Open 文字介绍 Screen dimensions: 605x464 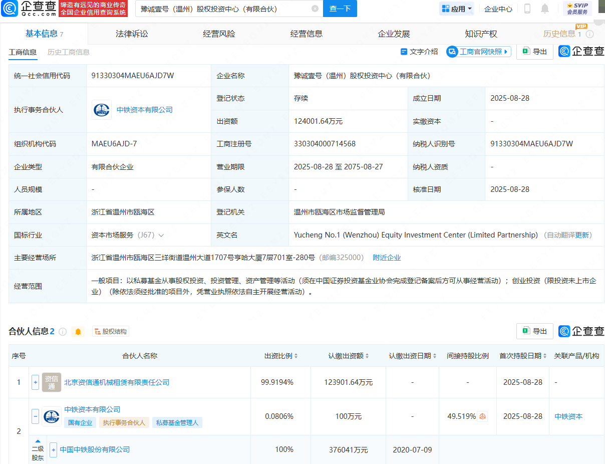pyautogui.click(x=419, y=52)
